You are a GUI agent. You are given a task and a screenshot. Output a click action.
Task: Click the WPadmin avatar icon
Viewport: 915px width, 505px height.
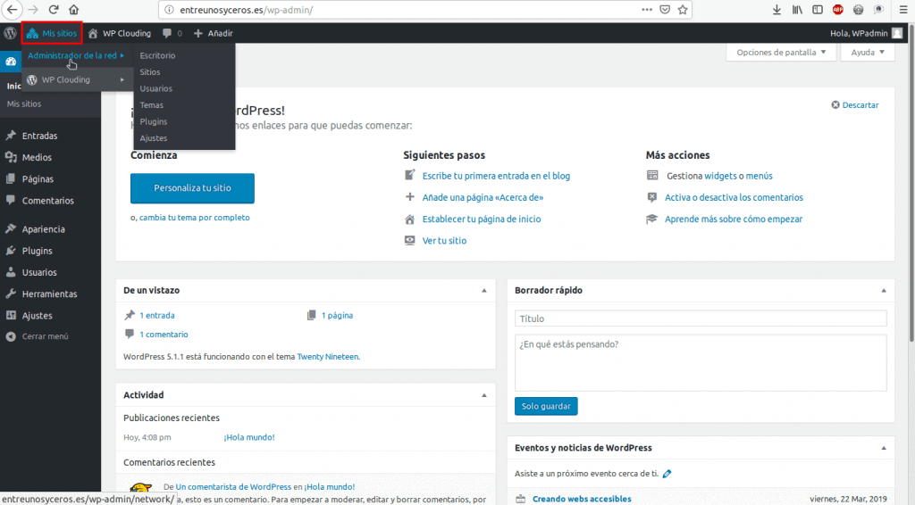point(897,33)
